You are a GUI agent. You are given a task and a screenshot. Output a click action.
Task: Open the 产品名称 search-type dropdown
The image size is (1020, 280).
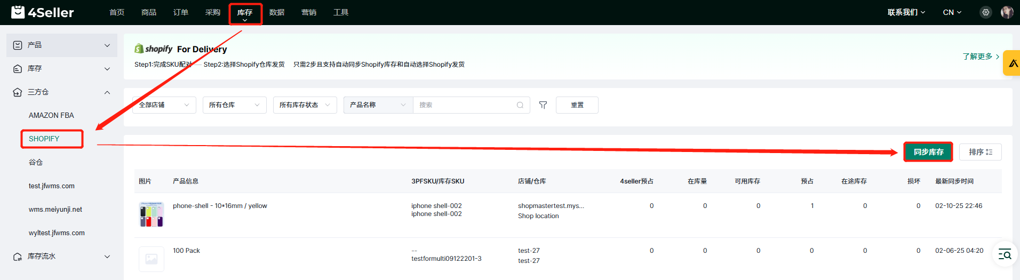pyautogui.click(x=378, y=105)
